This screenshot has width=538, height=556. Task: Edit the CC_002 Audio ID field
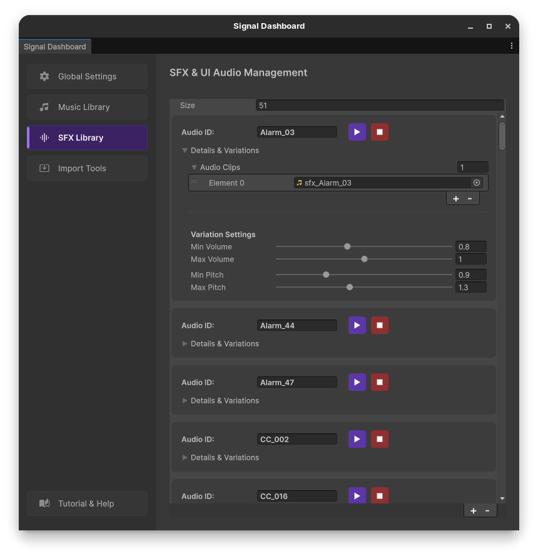[x=297, y=439]
